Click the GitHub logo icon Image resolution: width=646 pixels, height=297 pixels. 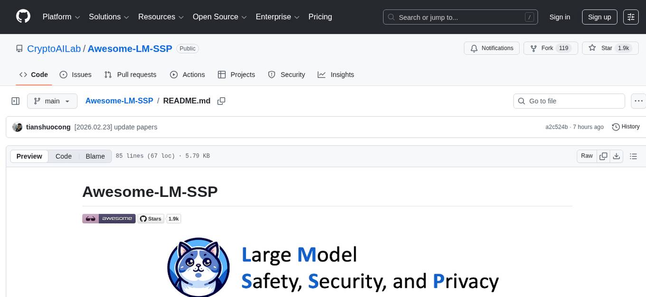[x=23, y=16]
